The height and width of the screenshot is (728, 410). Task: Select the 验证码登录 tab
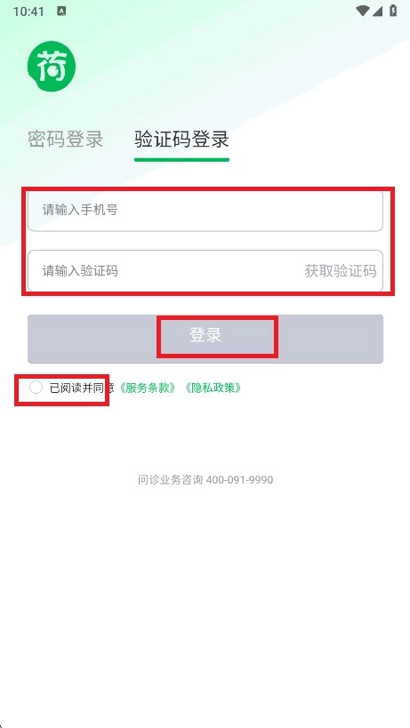tap(181, 140)
